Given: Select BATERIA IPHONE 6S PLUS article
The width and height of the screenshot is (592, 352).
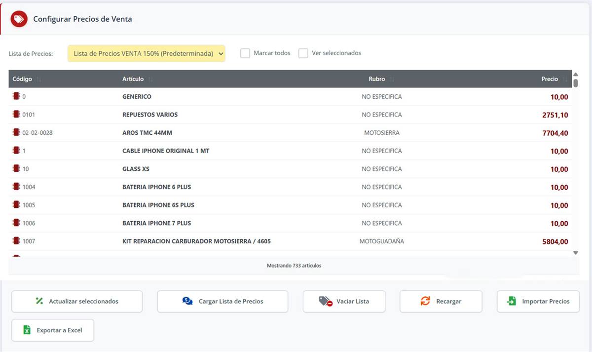Looking at the screenshot, I should point(158,205).
